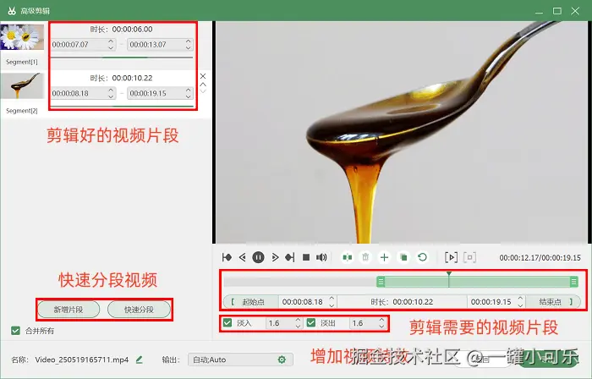The width and height of the screenshot is (592, 379).
Task: Decrease the 起始点 time below the timeline
Action: [332, 305]
